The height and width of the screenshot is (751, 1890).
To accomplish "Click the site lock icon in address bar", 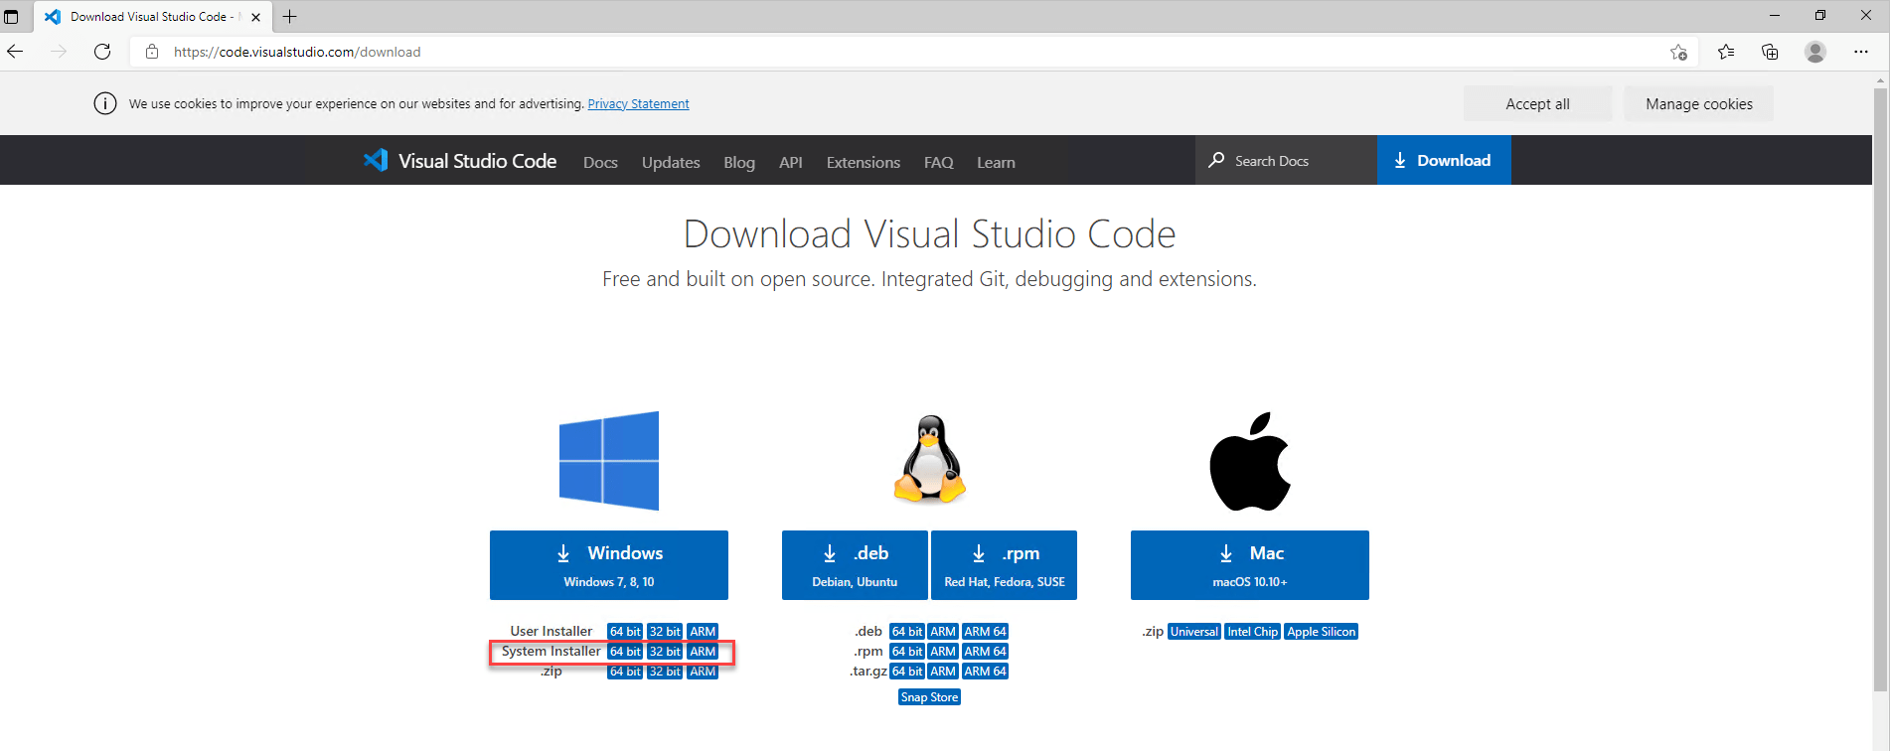I will [152, 52].
